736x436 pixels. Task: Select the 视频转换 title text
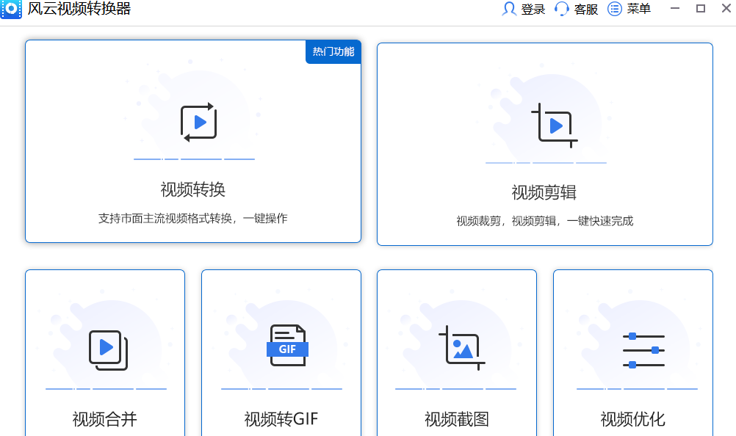click(x=193, y=189)
